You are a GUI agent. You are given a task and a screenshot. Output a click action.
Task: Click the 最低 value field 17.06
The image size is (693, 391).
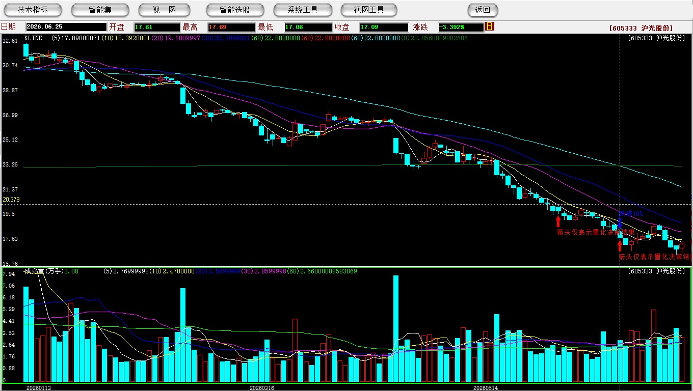click(308, 27)
